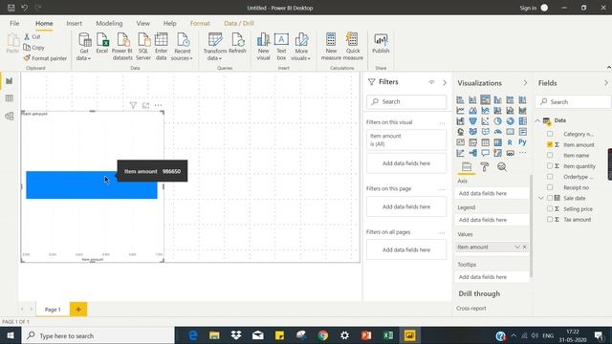Check the Selling price field
Image resolution: width=612 pixels, height=344 pixels.
click(550, 209)
